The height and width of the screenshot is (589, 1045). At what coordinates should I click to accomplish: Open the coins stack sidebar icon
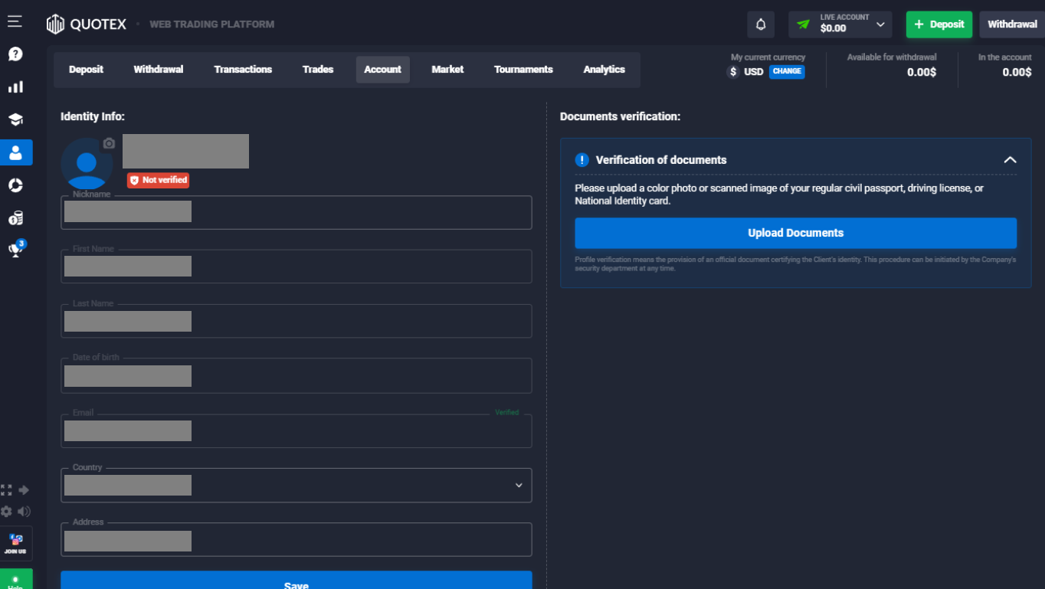click(x=15, y=218)
